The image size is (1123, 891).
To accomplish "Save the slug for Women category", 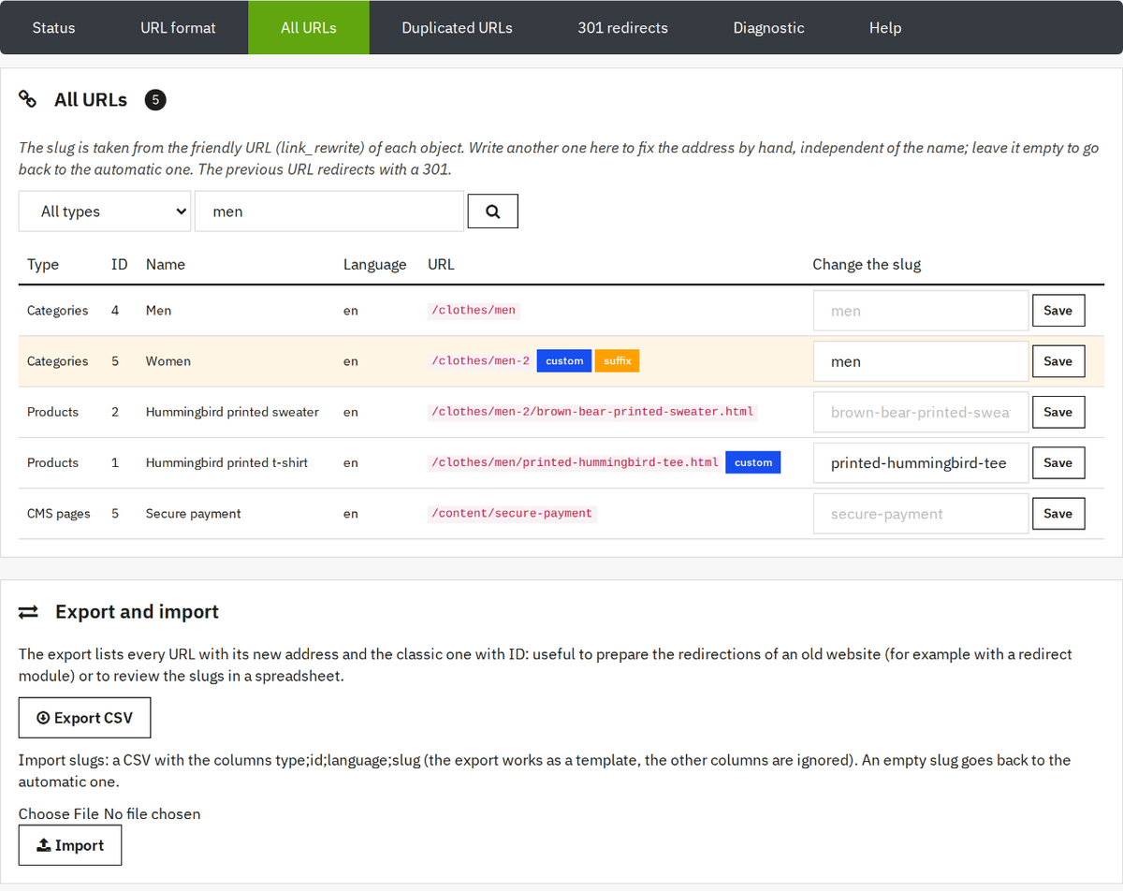I will (1058, 361).
